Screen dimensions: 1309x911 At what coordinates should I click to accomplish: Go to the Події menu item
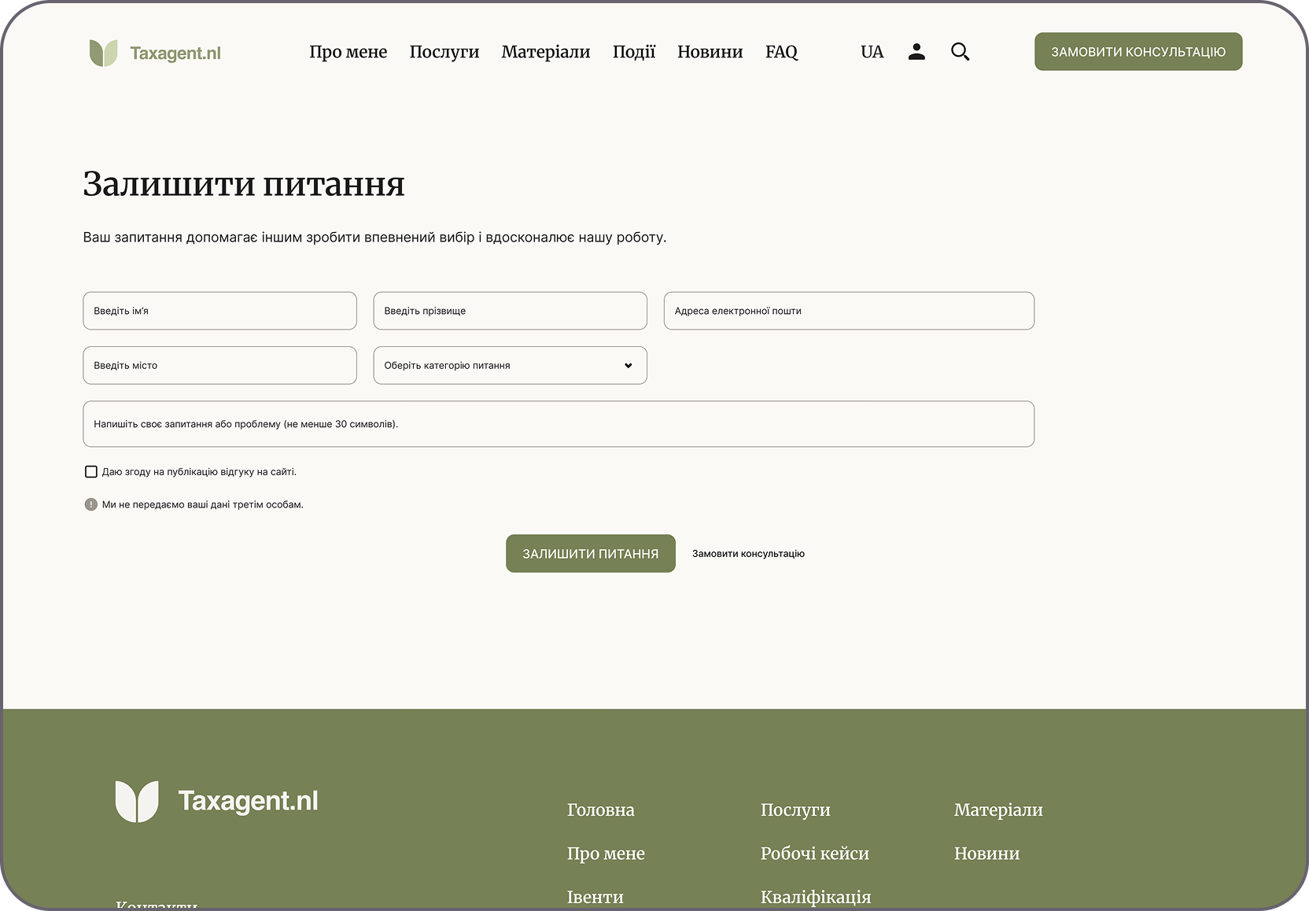pos(634,52)
